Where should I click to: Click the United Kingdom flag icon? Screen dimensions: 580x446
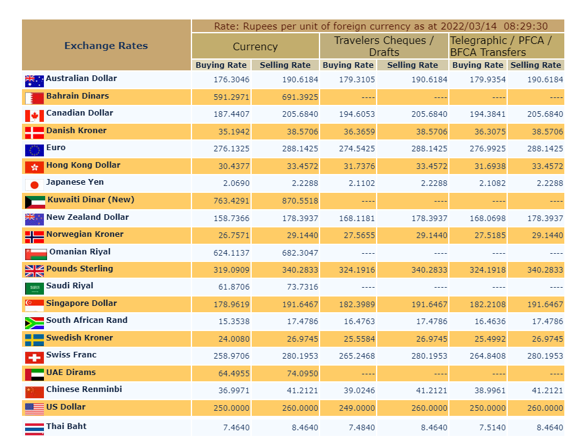[x=35, y=271]
